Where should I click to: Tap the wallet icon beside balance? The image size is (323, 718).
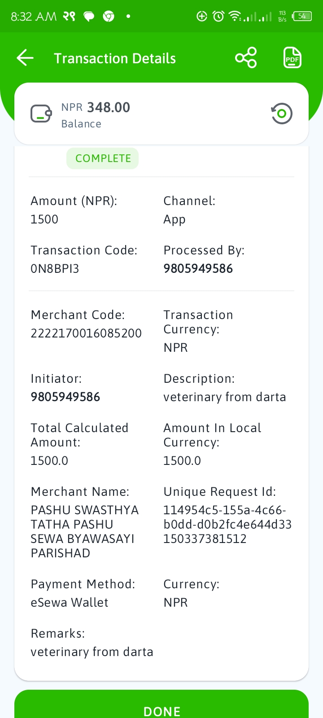(41, 114)
